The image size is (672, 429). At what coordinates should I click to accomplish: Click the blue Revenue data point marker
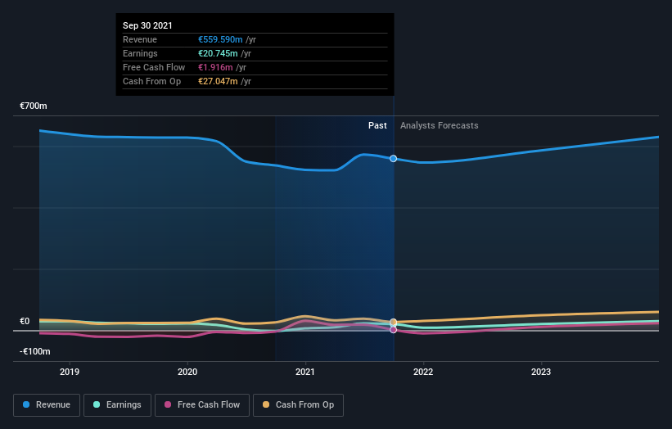pyautogui.click(x=393, y=159)
